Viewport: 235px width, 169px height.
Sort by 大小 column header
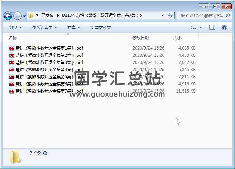click(x=177, y=38)
